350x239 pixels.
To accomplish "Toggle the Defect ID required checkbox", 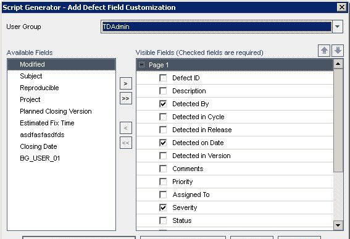I will click(x=163, y=78).
